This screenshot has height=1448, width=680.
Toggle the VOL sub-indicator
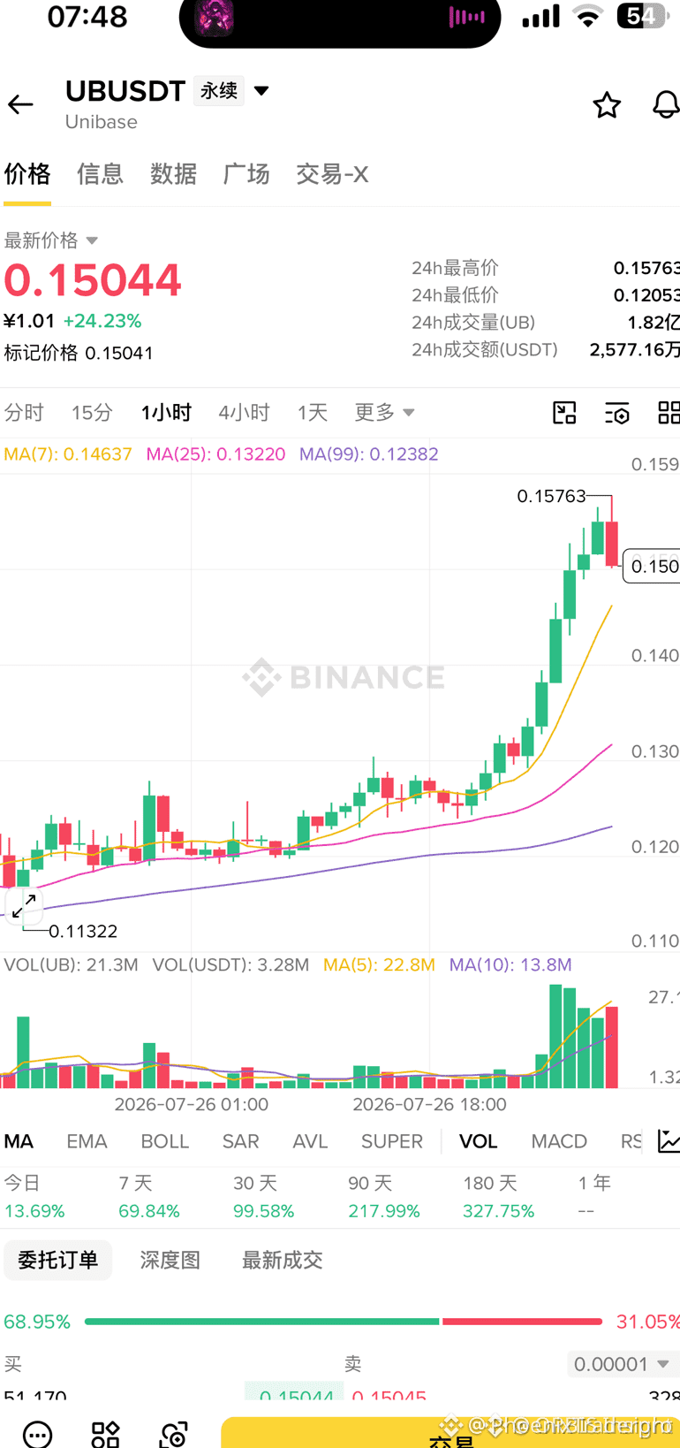478,1141
